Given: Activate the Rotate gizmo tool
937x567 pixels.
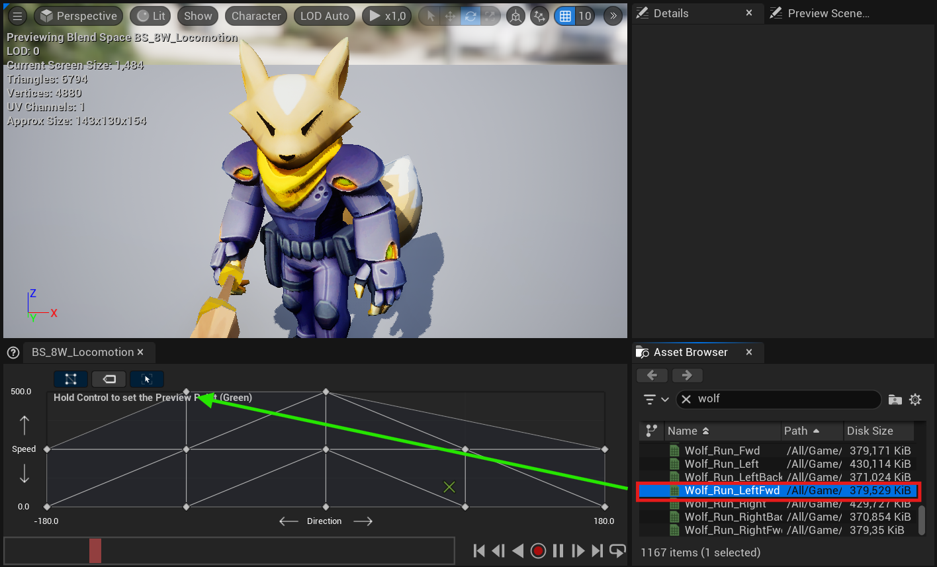Looking at the screenshot, I should [470, 16].
